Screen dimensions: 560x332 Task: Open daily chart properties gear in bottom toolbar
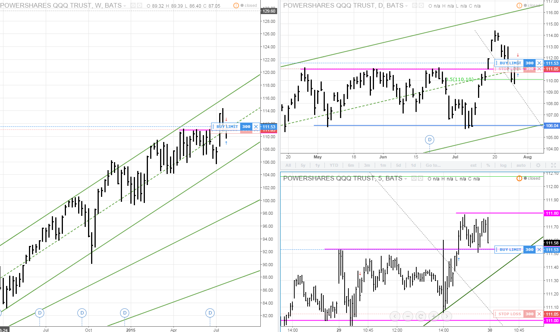[538, 166]
